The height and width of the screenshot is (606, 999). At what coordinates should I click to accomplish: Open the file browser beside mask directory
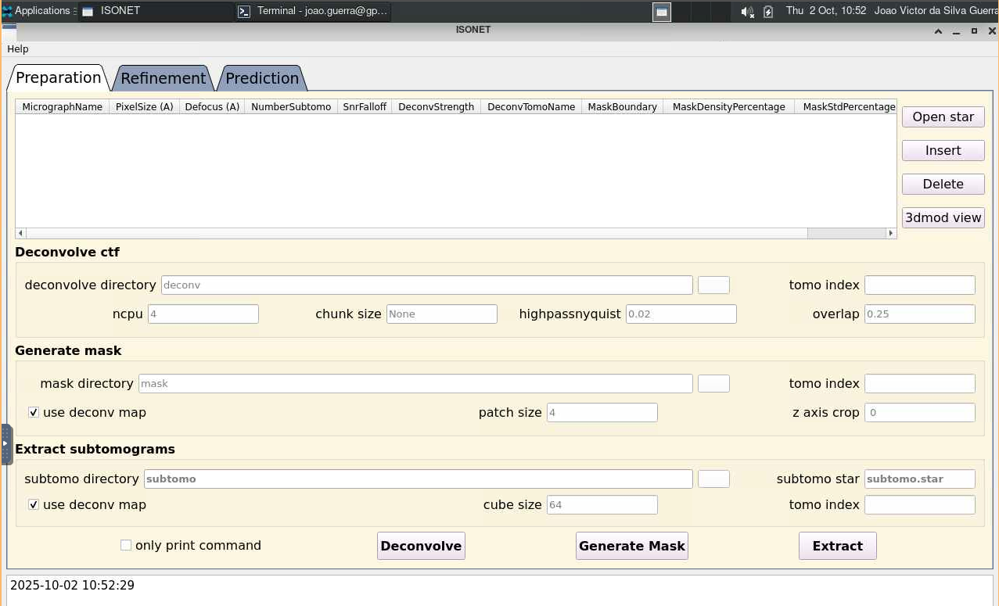pyautogui.click(x=713, y=383)
